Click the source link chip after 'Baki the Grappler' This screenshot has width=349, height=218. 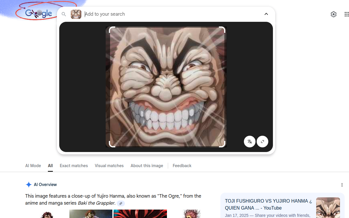pos(121,203)
